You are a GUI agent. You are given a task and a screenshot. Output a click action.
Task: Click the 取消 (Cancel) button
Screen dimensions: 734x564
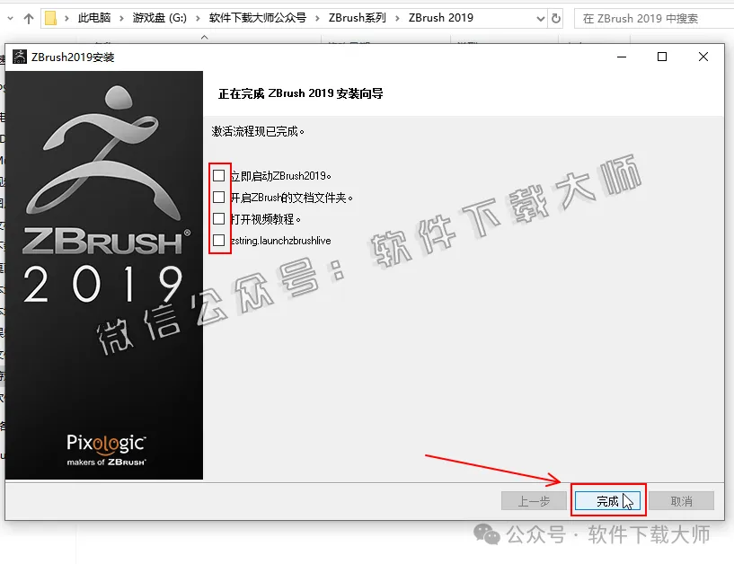(681, 501)
